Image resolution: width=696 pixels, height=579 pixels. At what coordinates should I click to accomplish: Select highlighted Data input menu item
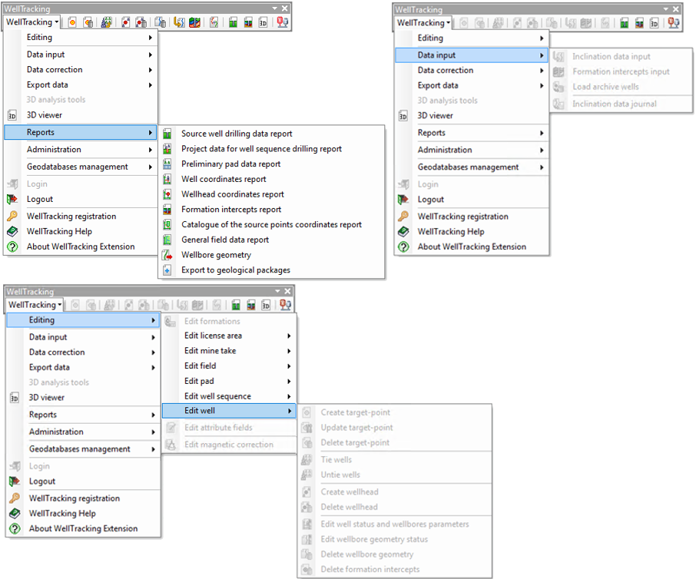(472, 55)
